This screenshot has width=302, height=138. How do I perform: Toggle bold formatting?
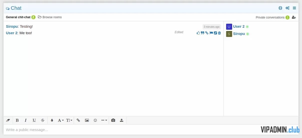[17, 120]
